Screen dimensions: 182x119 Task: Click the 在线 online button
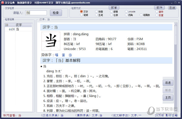172,8
